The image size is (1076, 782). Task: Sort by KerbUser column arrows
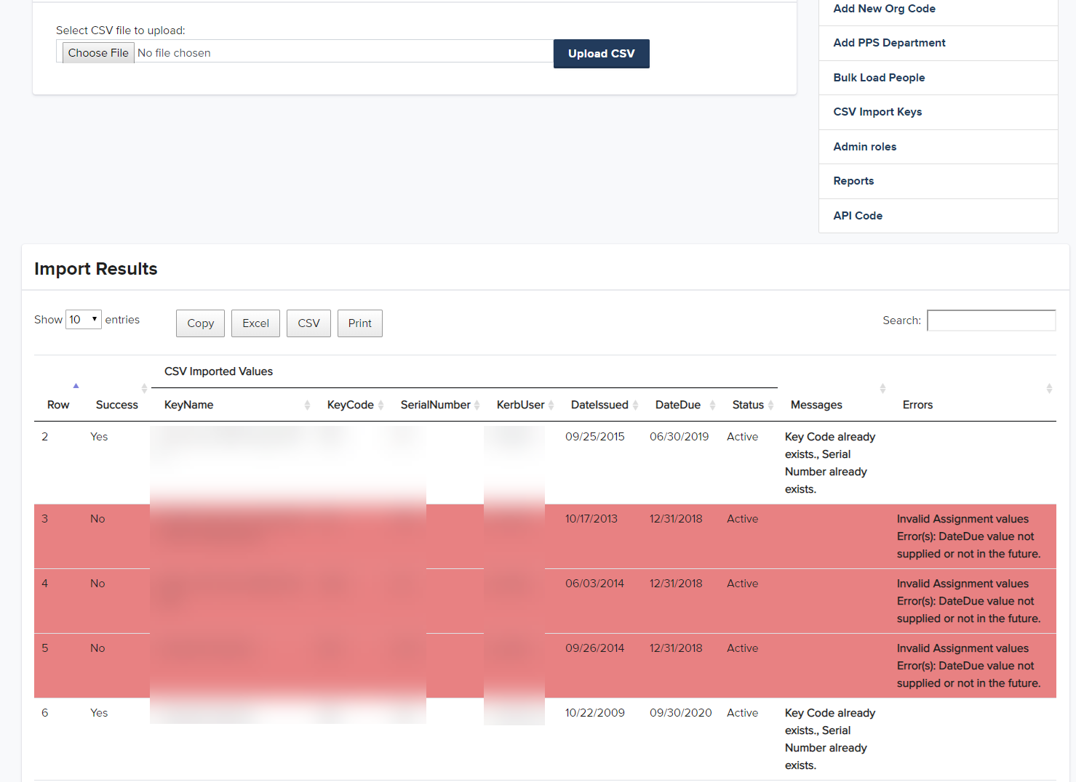tap(551, 405)
